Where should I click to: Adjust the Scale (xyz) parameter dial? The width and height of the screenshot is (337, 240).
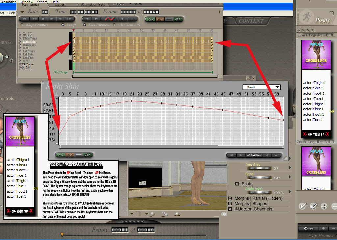pos(260,192)
